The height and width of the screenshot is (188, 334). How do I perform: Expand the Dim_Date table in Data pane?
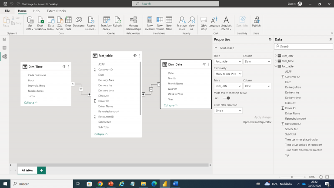tap(276, 56)
